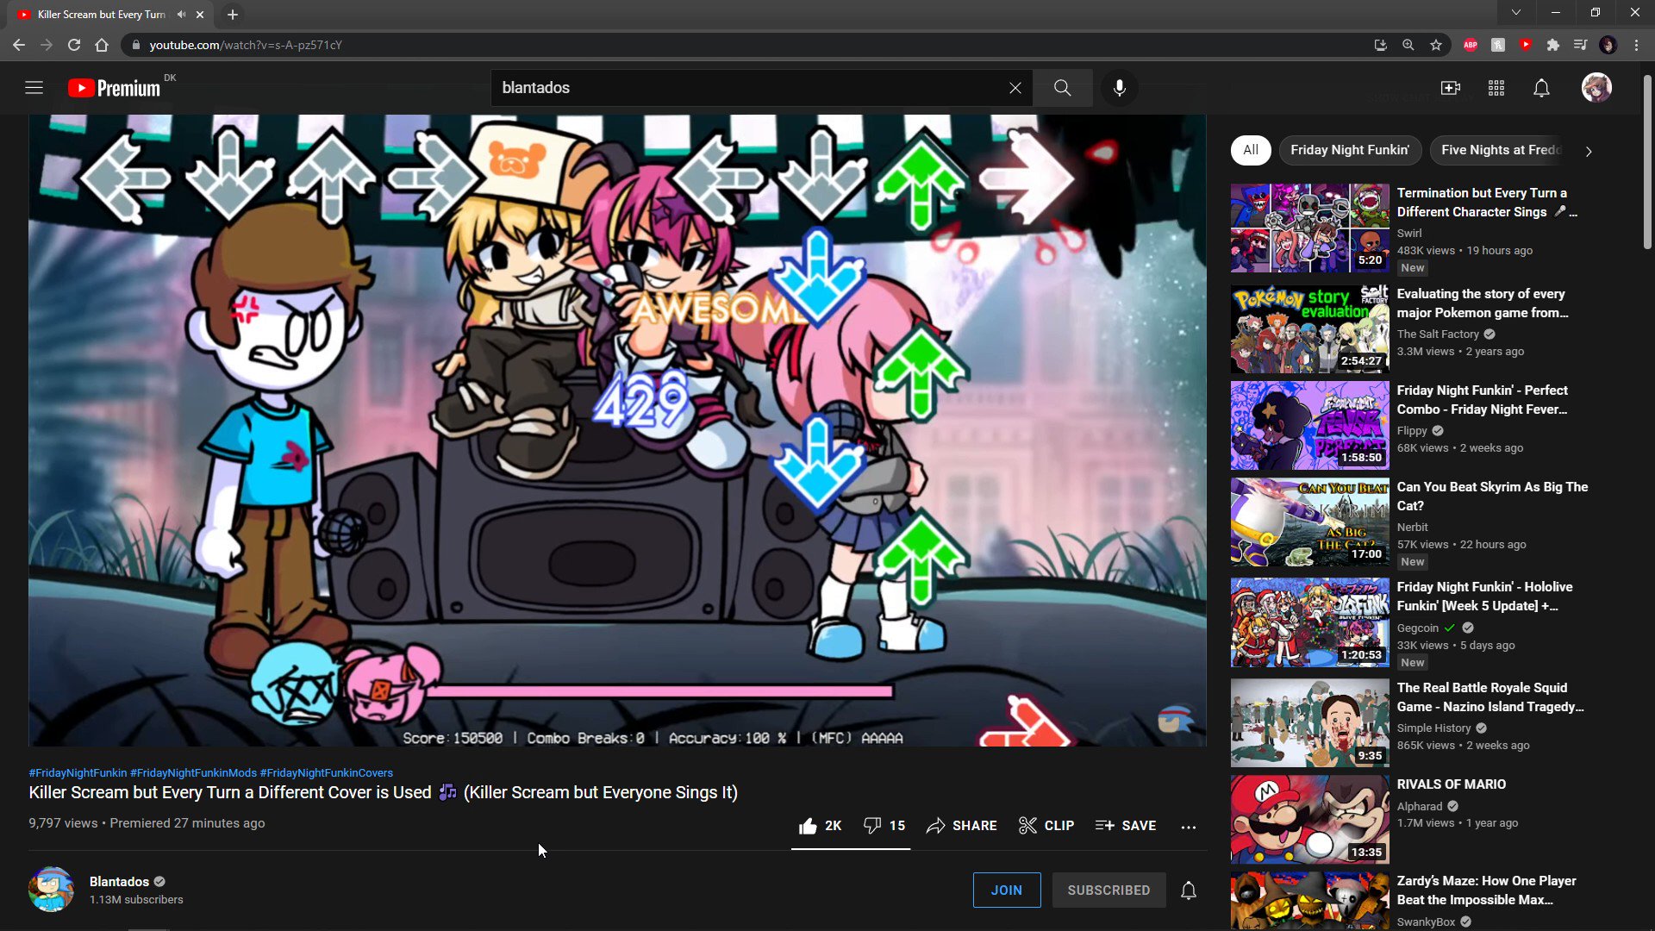Open a new browser tab

(x=233, y=15)
